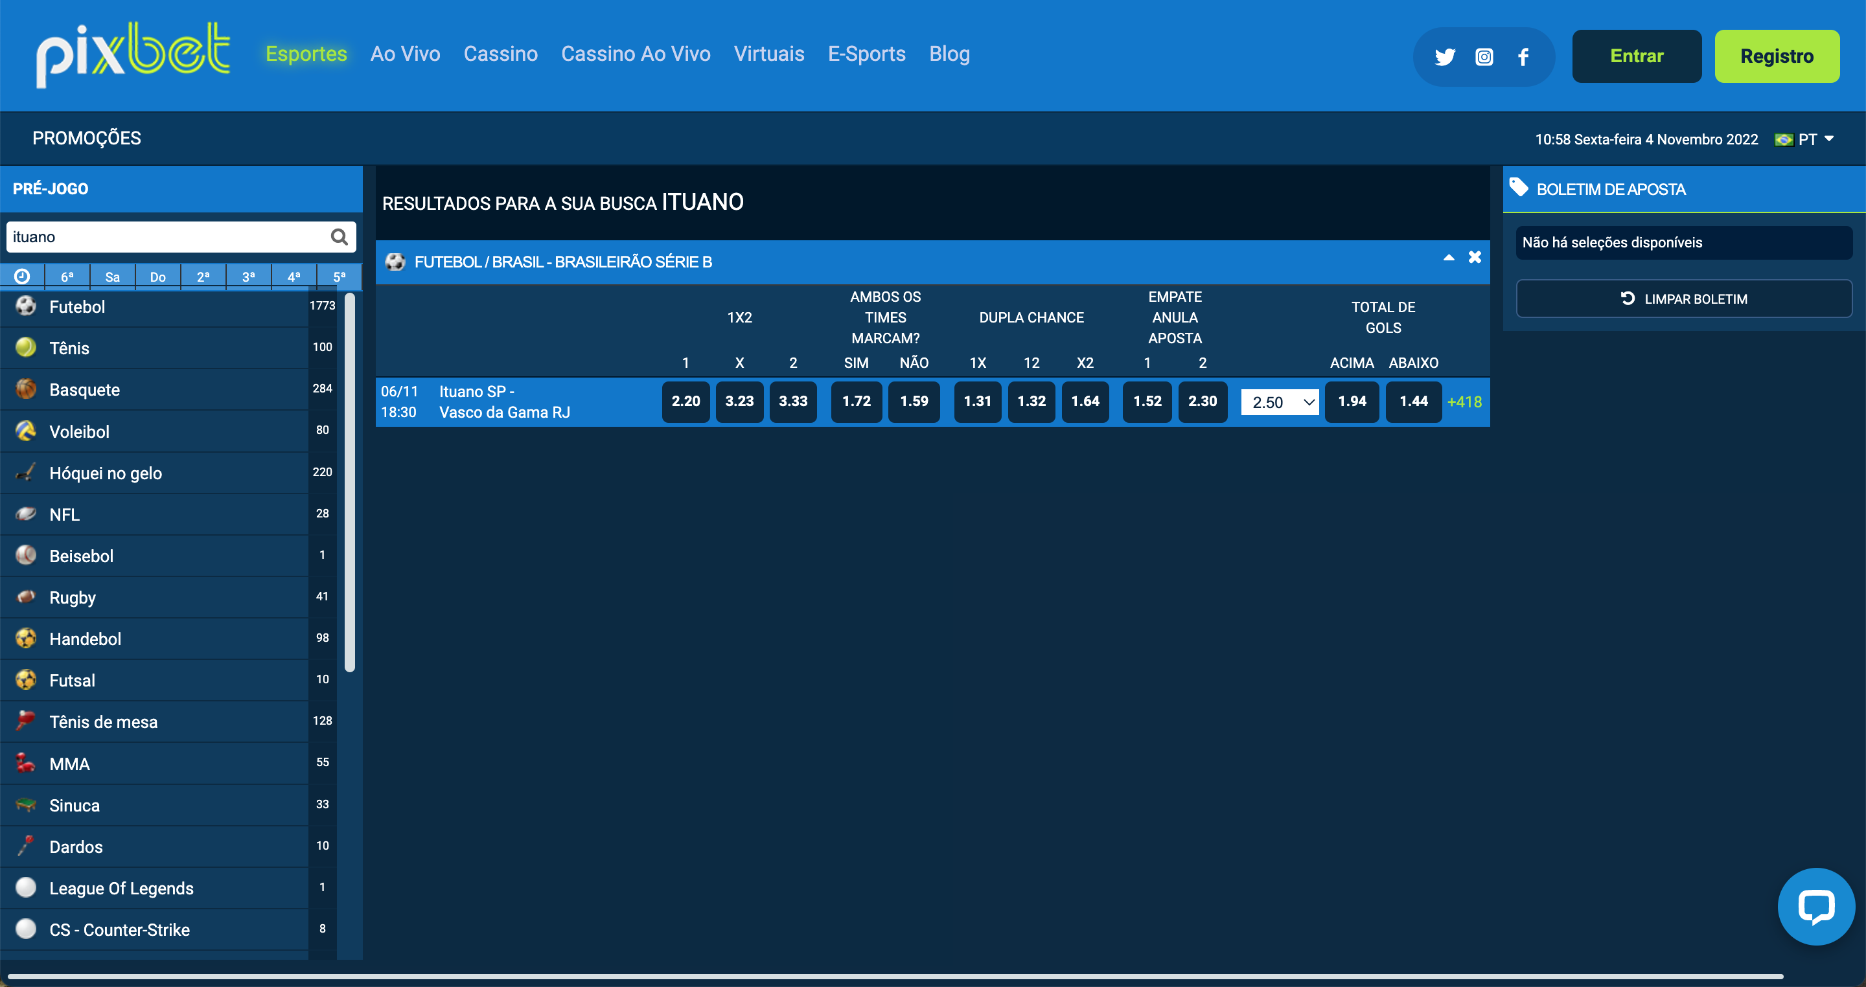
Task: Open Cassino Ao Vivo
Action: pos(635,54)
